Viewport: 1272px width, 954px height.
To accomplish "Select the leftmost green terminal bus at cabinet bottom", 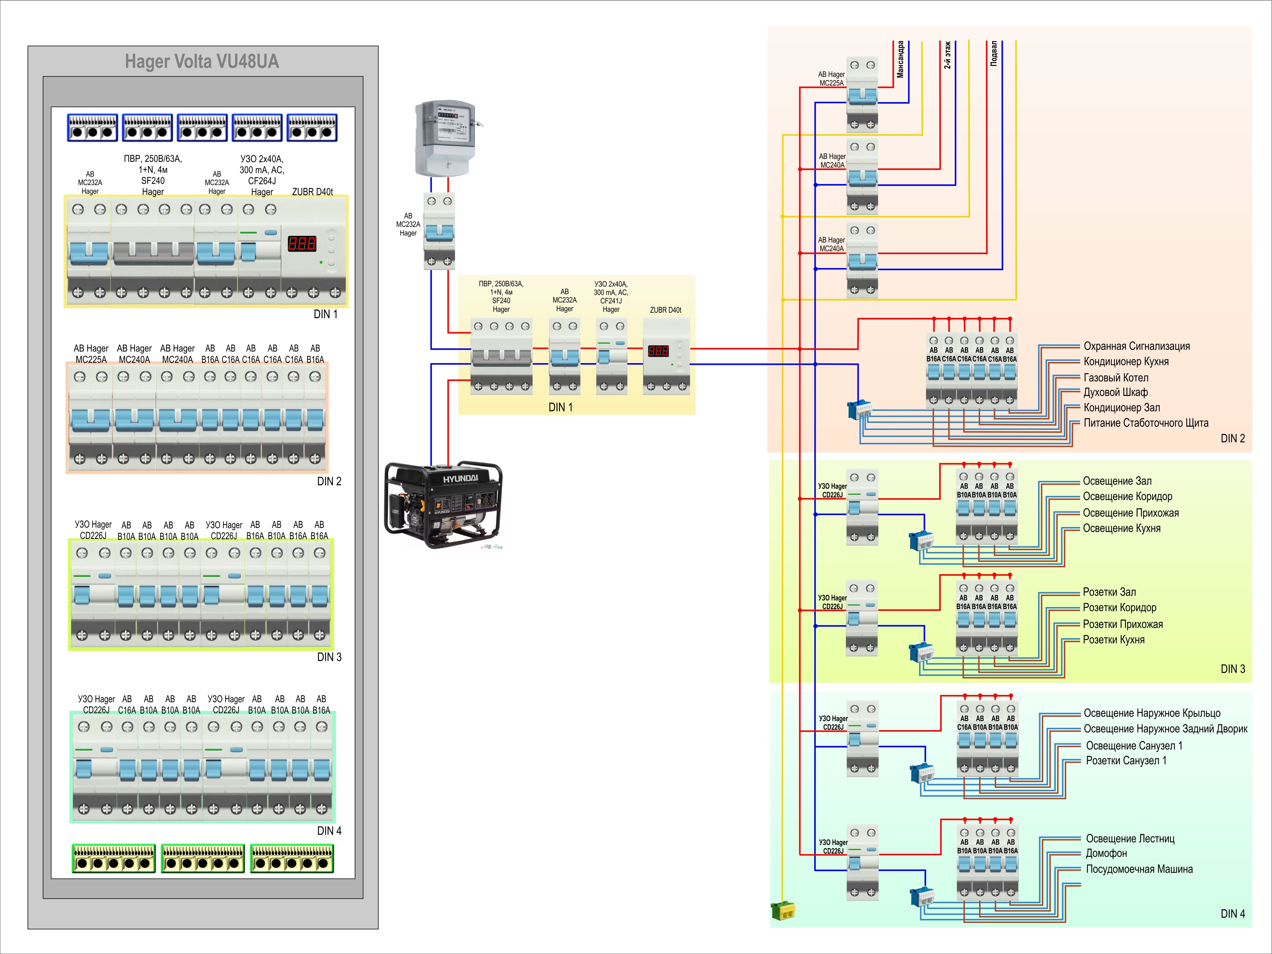I will pos(114,858).
